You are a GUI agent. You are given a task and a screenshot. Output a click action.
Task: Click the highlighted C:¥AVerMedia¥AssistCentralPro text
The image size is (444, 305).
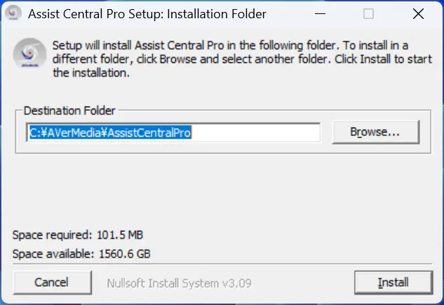110,133
